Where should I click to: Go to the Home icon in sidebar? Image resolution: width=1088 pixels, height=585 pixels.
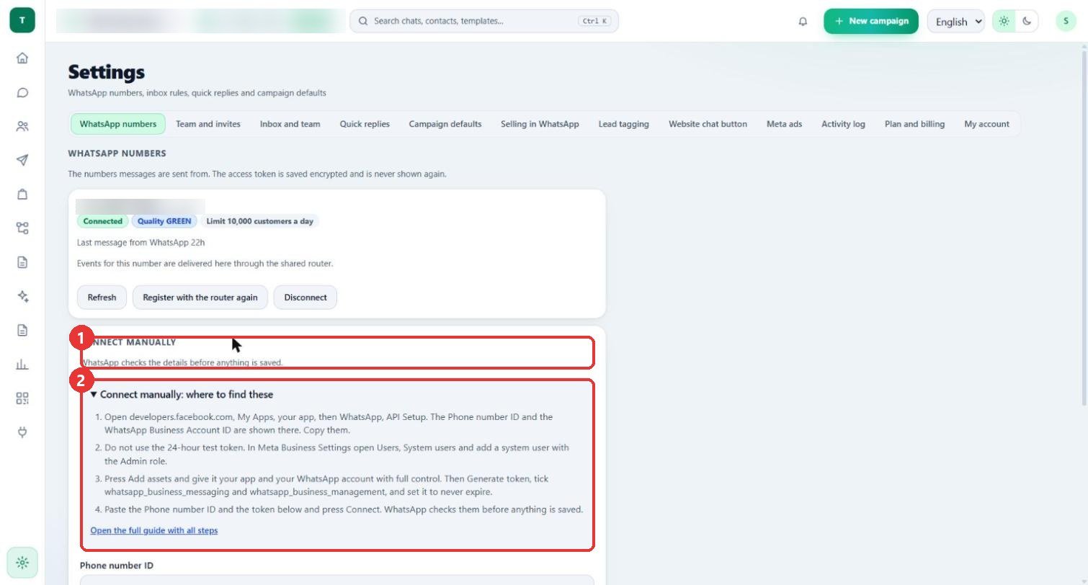pyautogui.click(x=22, y=58)
